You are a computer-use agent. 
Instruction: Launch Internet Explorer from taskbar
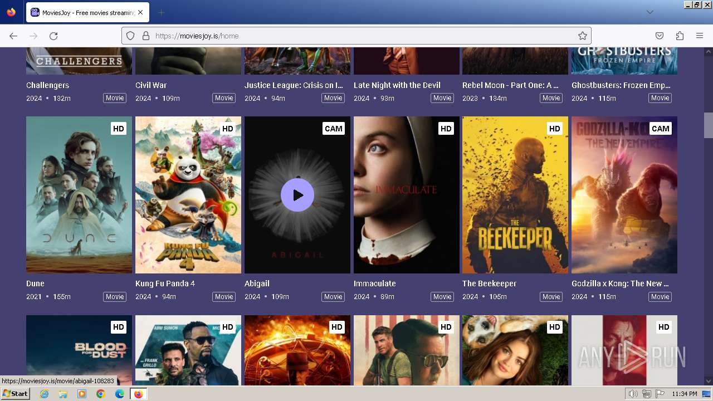pyautogui.click(x=45, y=394)
